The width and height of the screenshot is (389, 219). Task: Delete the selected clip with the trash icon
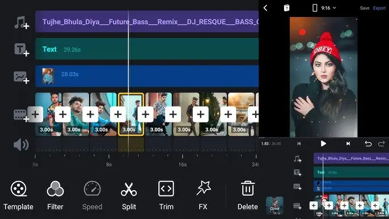[x=248, y=195]
